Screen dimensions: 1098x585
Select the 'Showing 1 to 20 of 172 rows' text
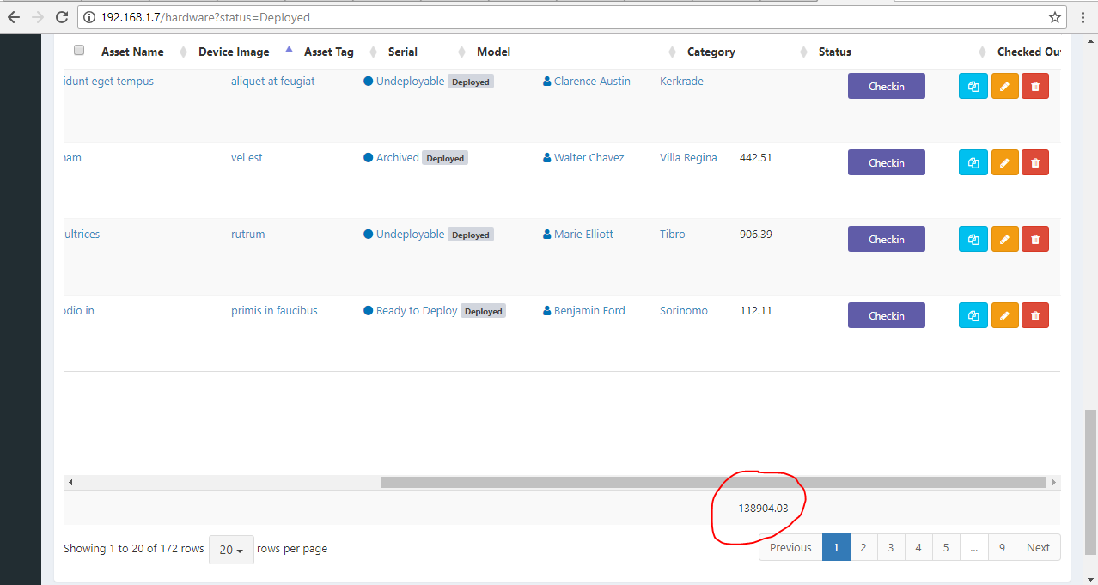[134, 548]
